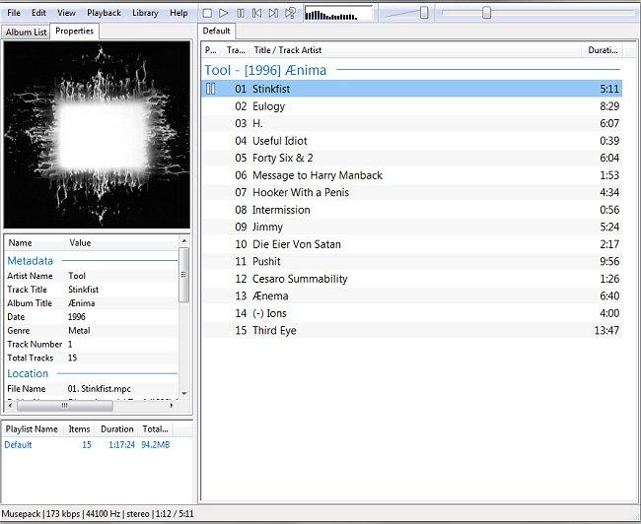The width and height of the screenshot is (641, 524).
Task: Collapse the Location group header
Action: [28, 373]
